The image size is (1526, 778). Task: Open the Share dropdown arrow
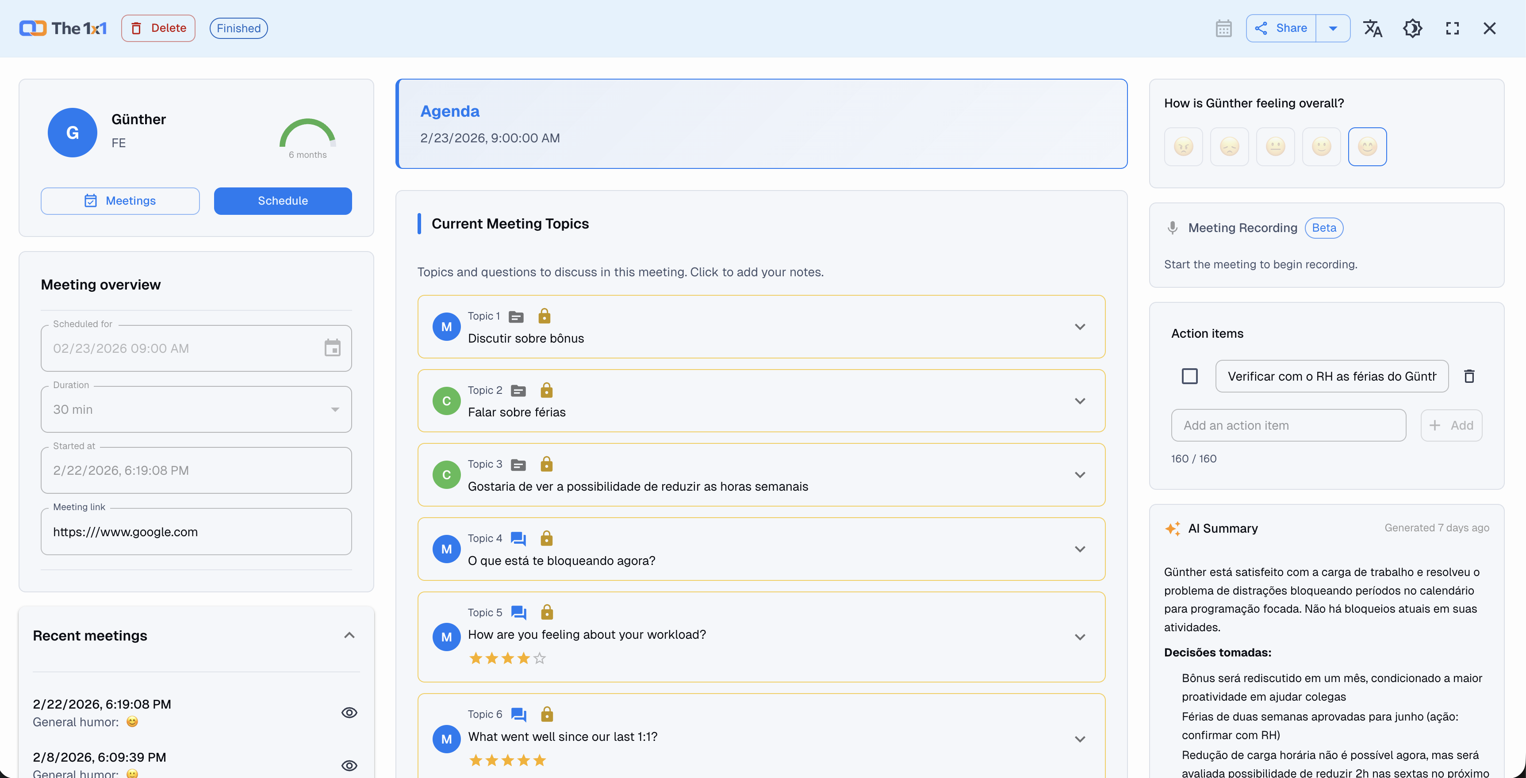coord(1333,28)
